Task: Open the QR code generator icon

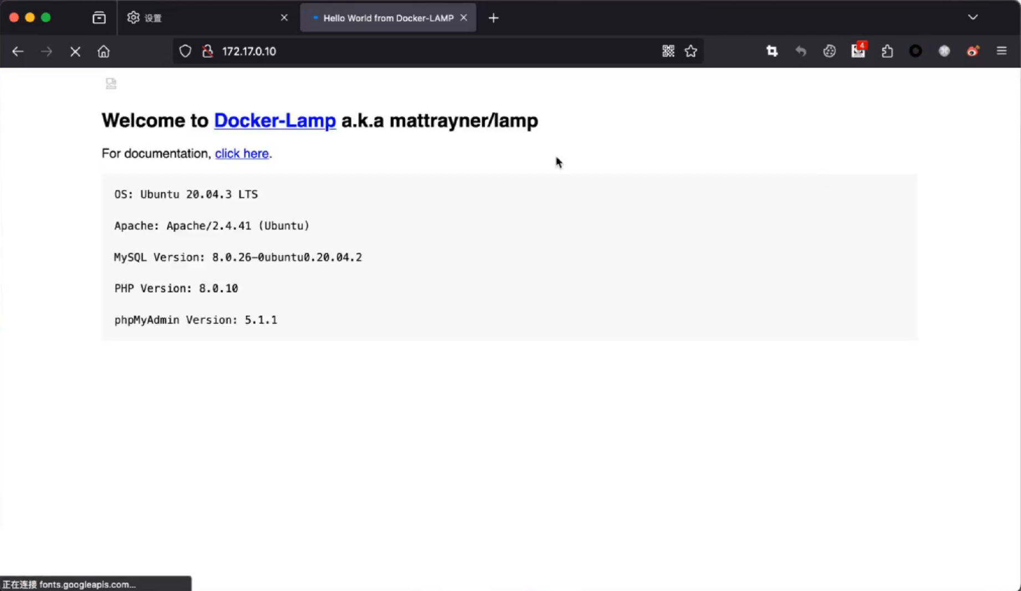Action: point(668,51)
